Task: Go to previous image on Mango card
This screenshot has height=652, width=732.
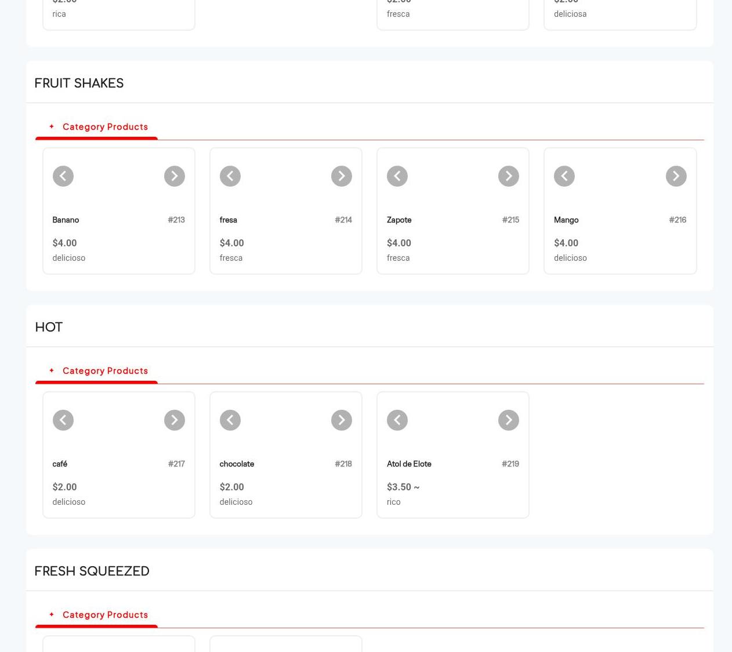Action: click(564, 176)
